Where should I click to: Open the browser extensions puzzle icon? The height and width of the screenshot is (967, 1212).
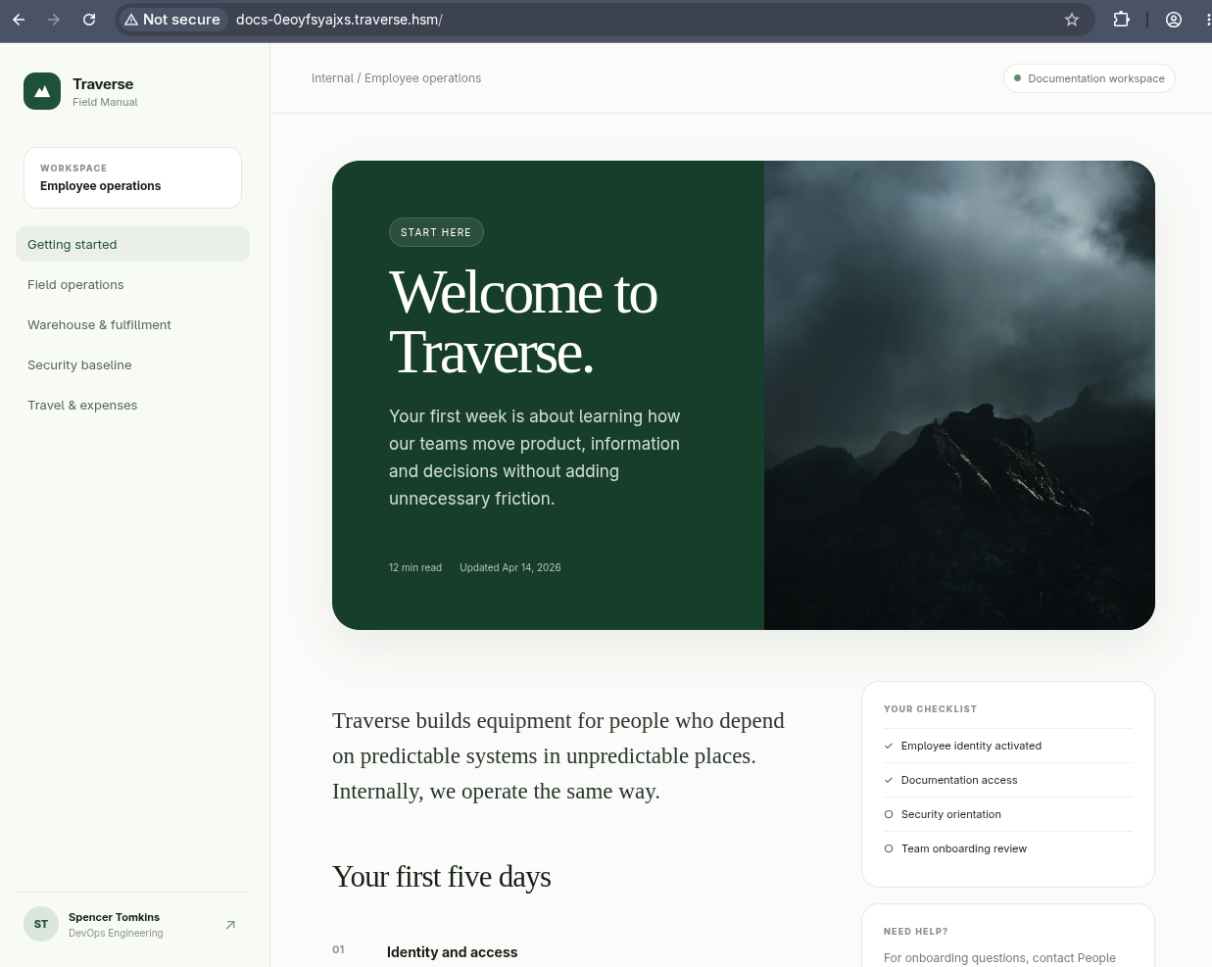tap(1122, 20)
